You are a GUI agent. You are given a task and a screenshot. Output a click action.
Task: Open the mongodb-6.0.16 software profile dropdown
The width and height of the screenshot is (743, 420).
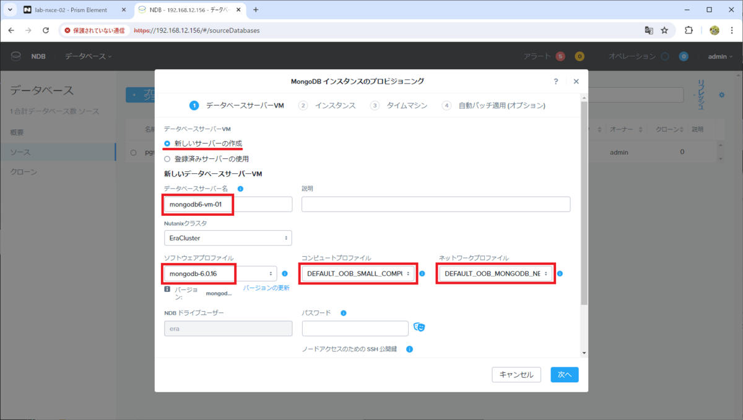[220, 273]
